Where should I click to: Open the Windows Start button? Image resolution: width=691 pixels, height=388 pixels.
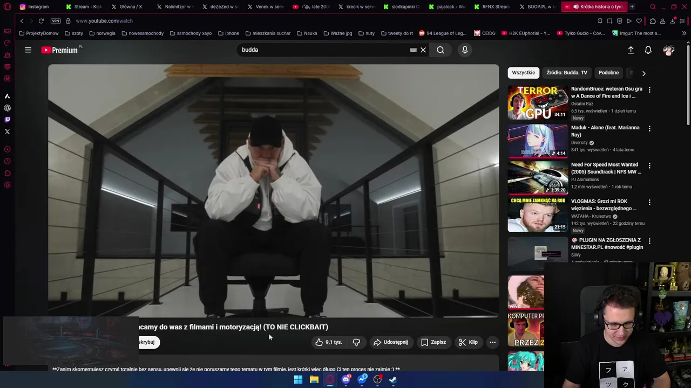[x=298, y=379]
